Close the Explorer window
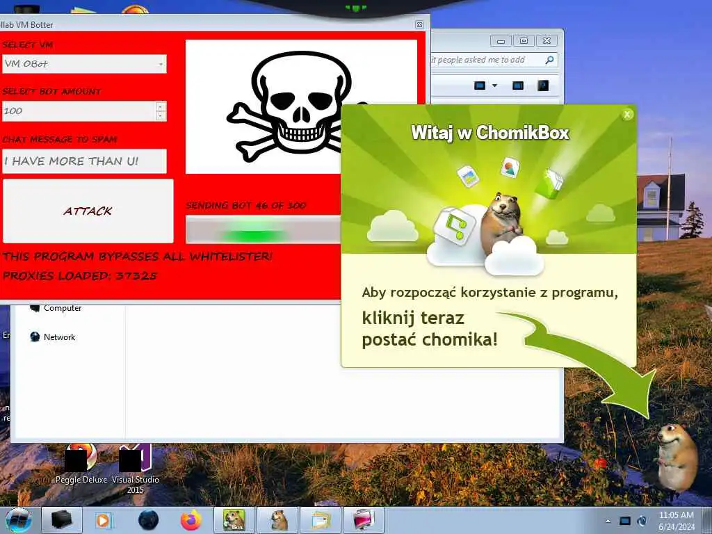This screenshot has height=534, width=712. coord(547,41)
